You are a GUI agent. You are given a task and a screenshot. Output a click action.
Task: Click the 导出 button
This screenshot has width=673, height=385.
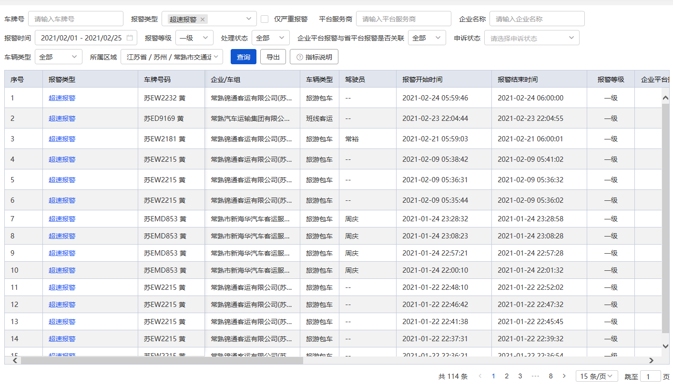[273, 57]
